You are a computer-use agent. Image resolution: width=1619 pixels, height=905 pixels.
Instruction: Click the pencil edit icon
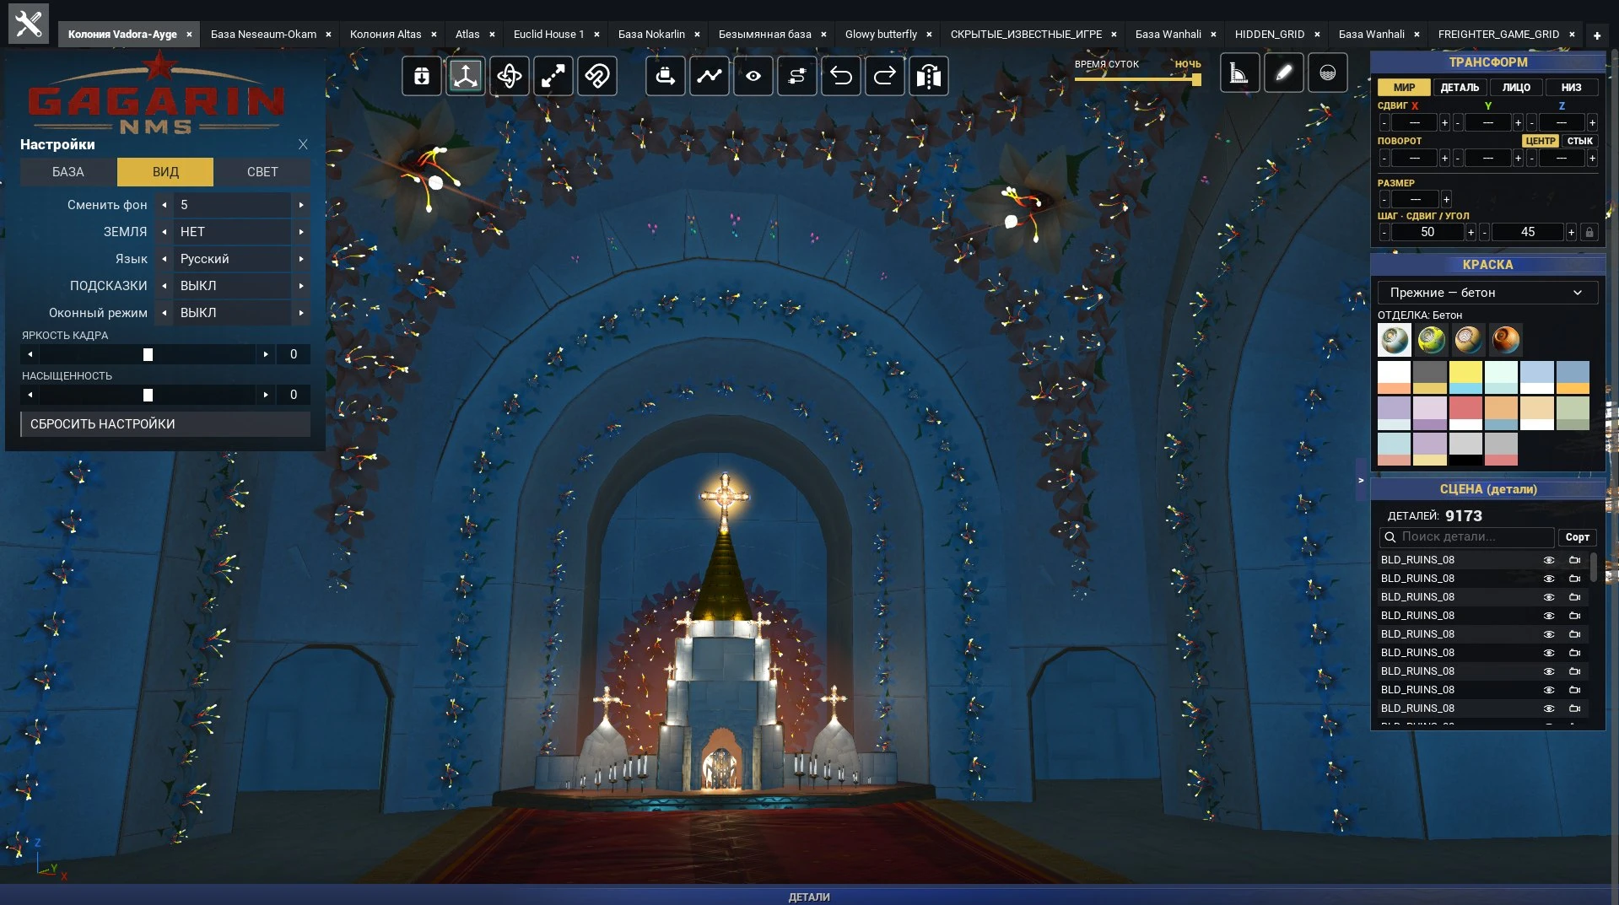point(1283,73)
